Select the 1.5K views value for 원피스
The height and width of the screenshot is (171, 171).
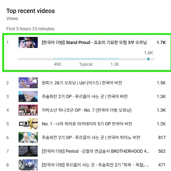point(161,83)
